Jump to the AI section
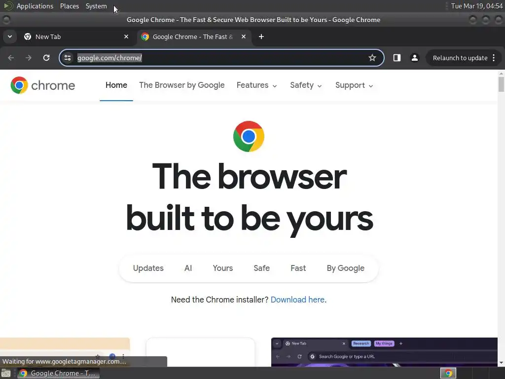505x379 pixels. [188, 268]
